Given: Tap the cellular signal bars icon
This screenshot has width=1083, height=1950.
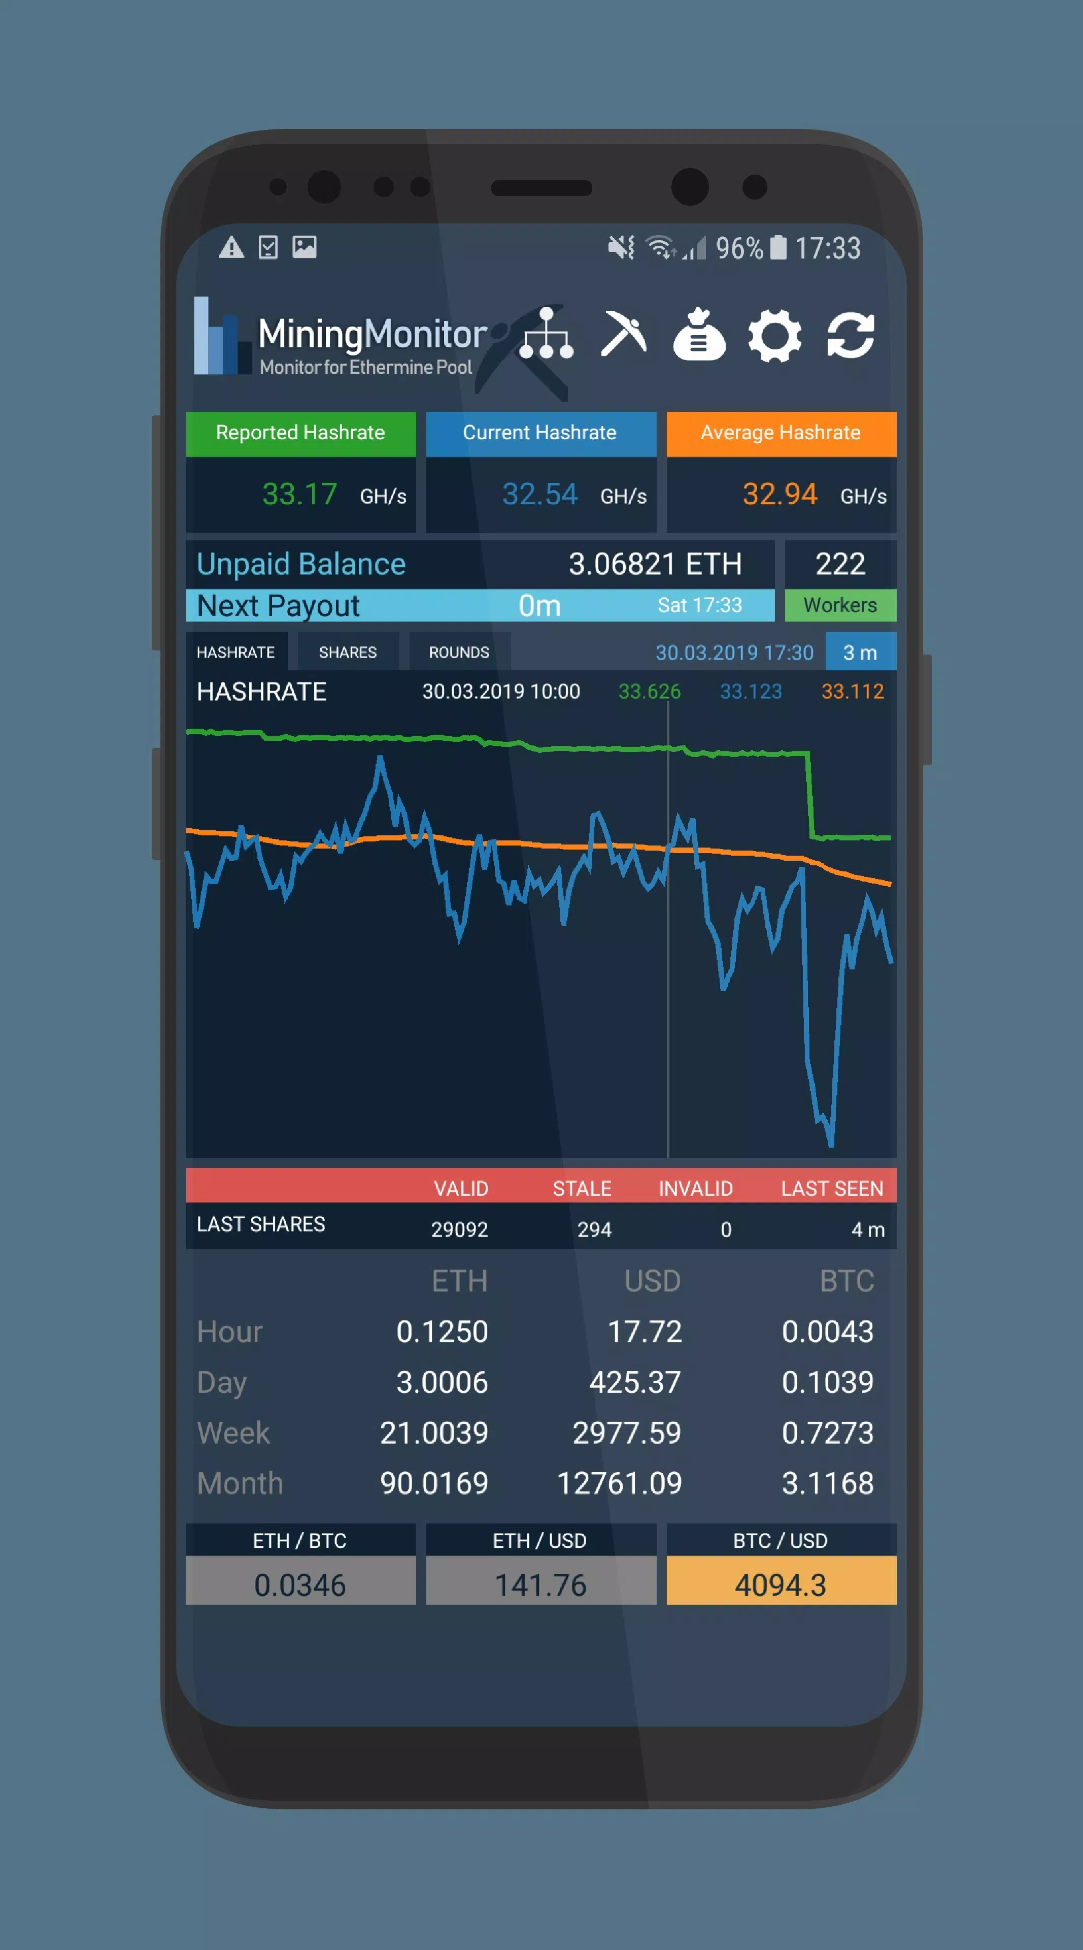Looking at the screenshot, I should [x=694, y=247].
